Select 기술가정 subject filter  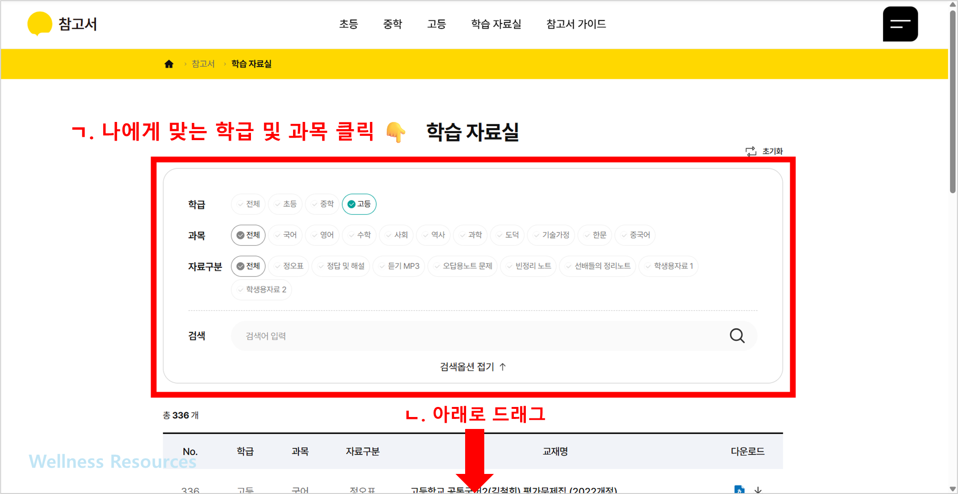[551, 235]
